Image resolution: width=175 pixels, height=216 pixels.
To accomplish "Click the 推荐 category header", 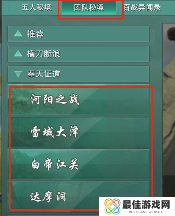I will pos(79,34).
